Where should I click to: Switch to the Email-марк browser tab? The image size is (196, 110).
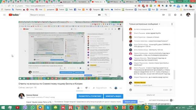[146, 2]
